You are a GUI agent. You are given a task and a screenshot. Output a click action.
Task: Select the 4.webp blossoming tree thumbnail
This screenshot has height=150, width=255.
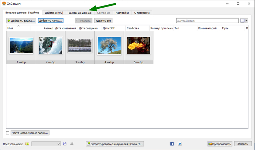coord(109,45)
